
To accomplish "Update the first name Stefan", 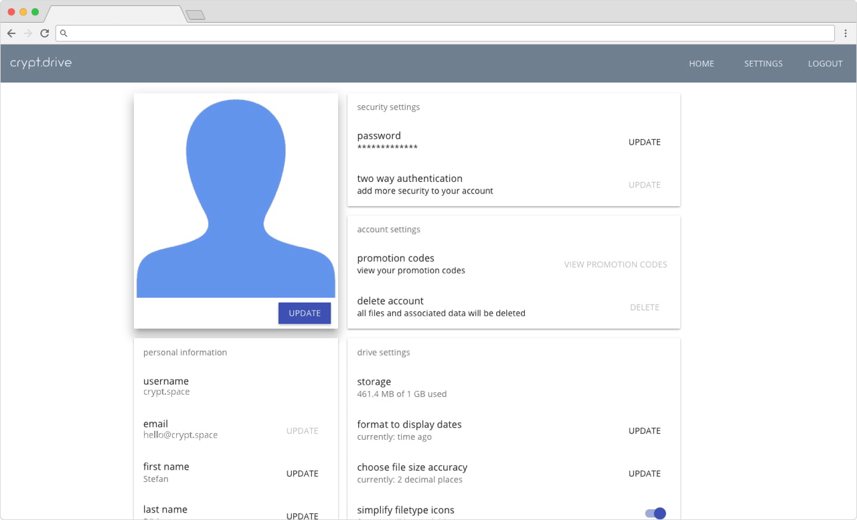I will click(x=303, y=473).
